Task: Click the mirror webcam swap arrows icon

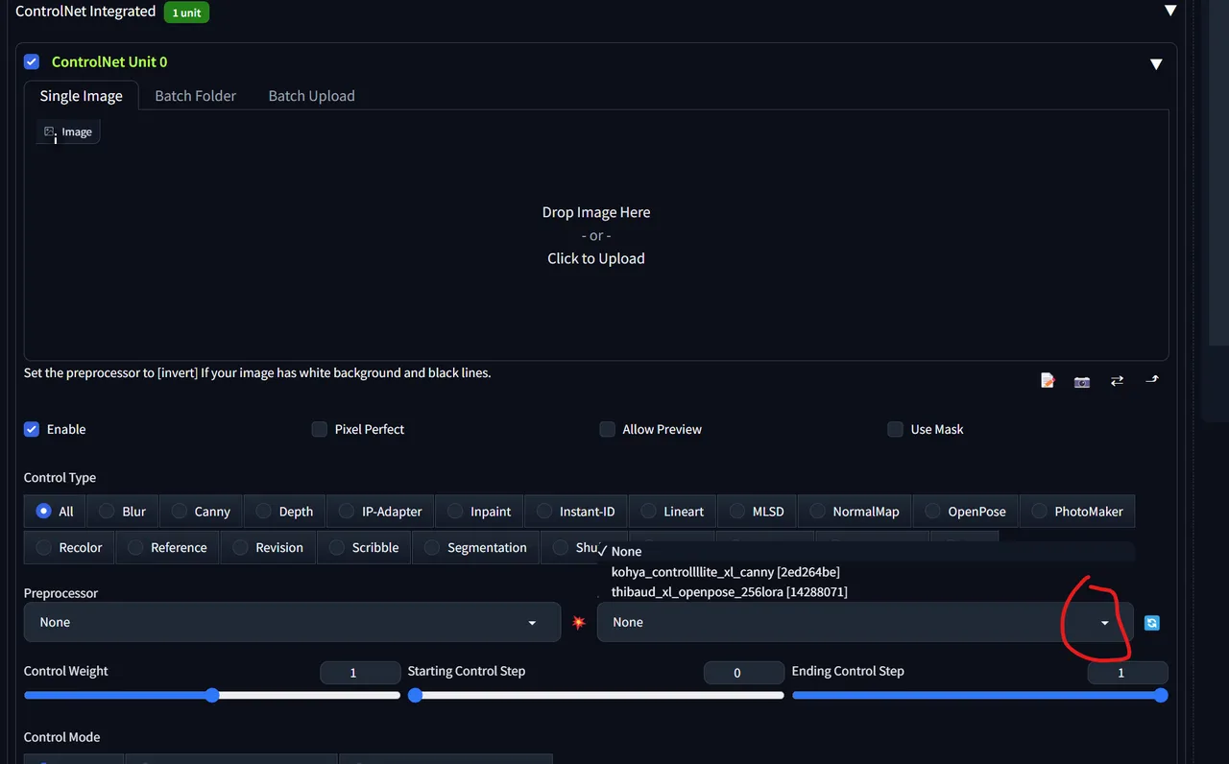Action: (x=1117, y=381)
